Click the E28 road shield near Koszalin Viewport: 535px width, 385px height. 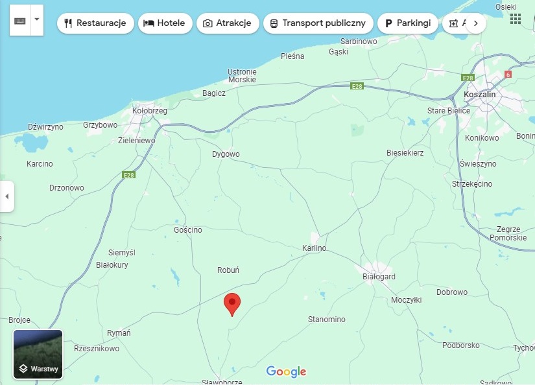click(468, 78)
